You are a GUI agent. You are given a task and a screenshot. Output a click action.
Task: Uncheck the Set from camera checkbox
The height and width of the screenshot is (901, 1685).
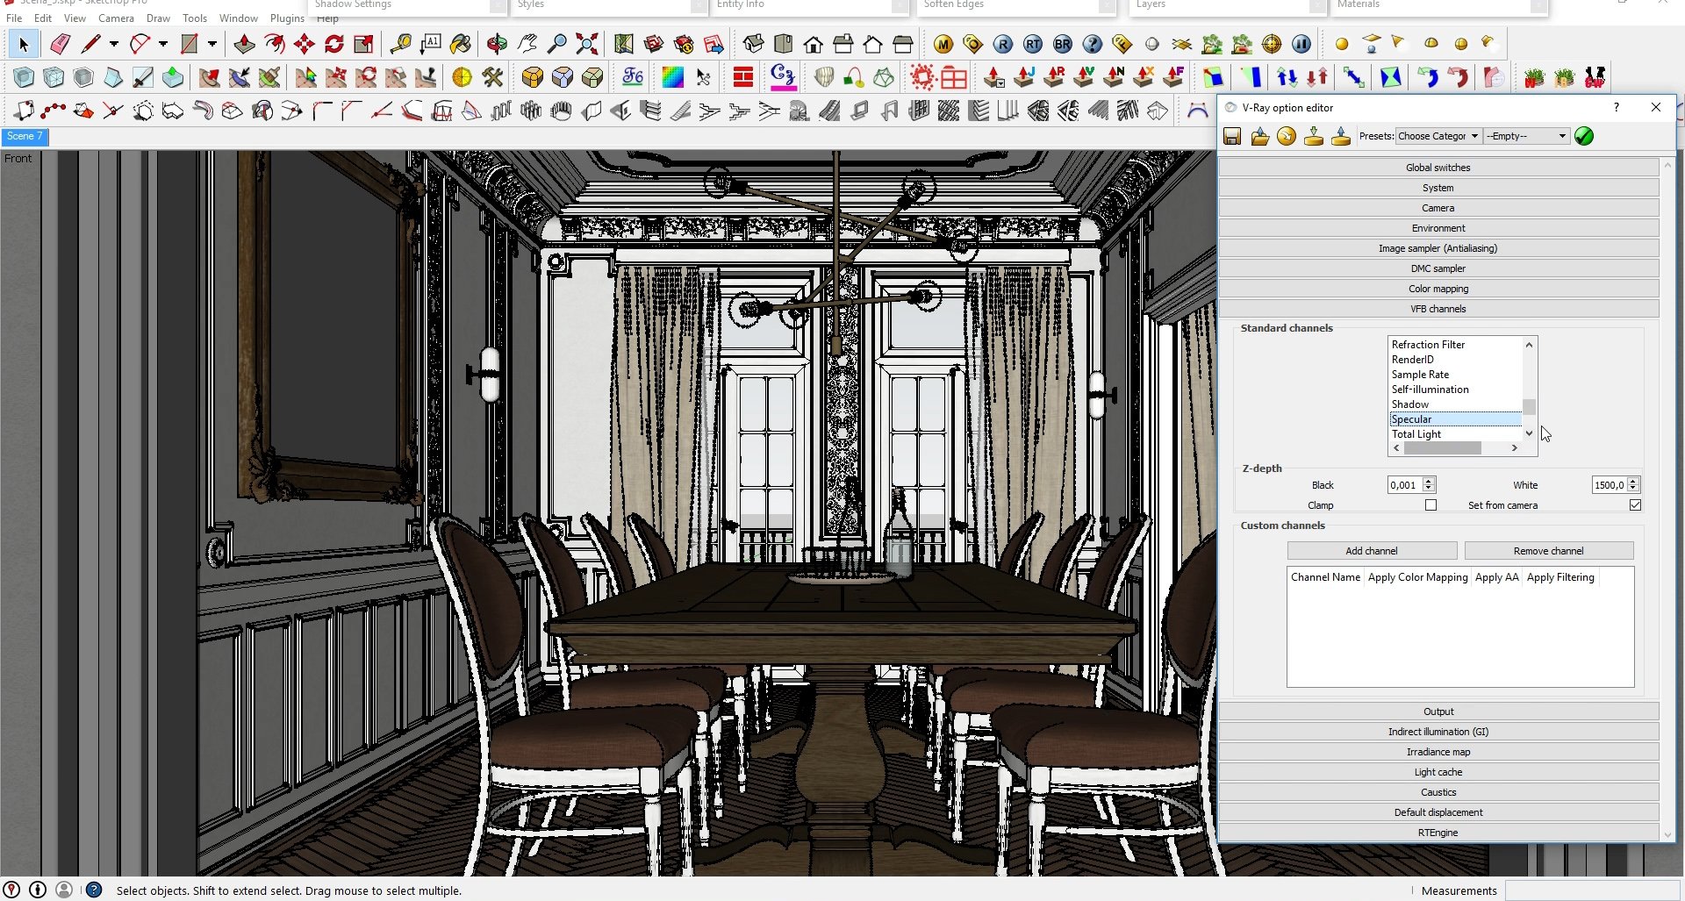click(x=1635, y=505)
